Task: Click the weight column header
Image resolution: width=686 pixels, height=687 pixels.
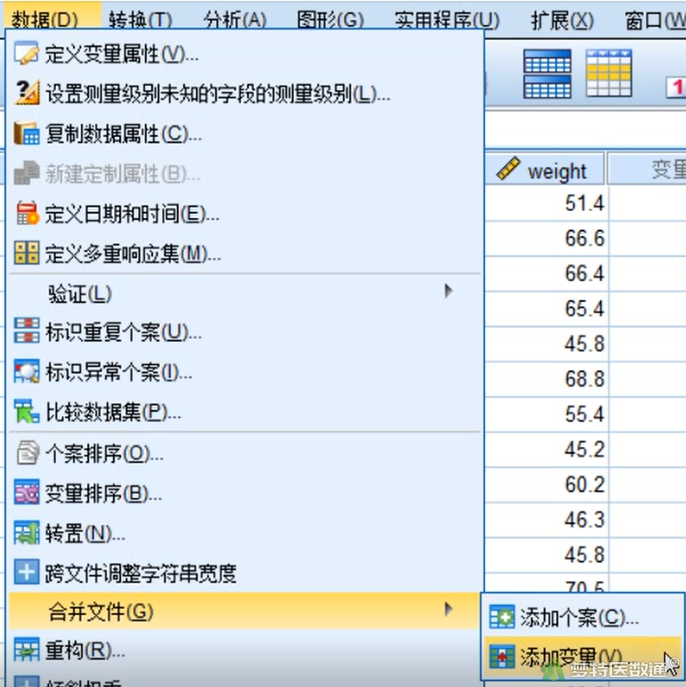Action: pos(545,169)
